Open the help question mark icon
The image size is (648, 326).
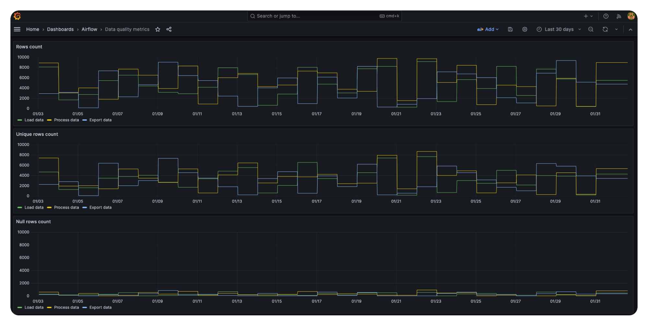point(606,16)
